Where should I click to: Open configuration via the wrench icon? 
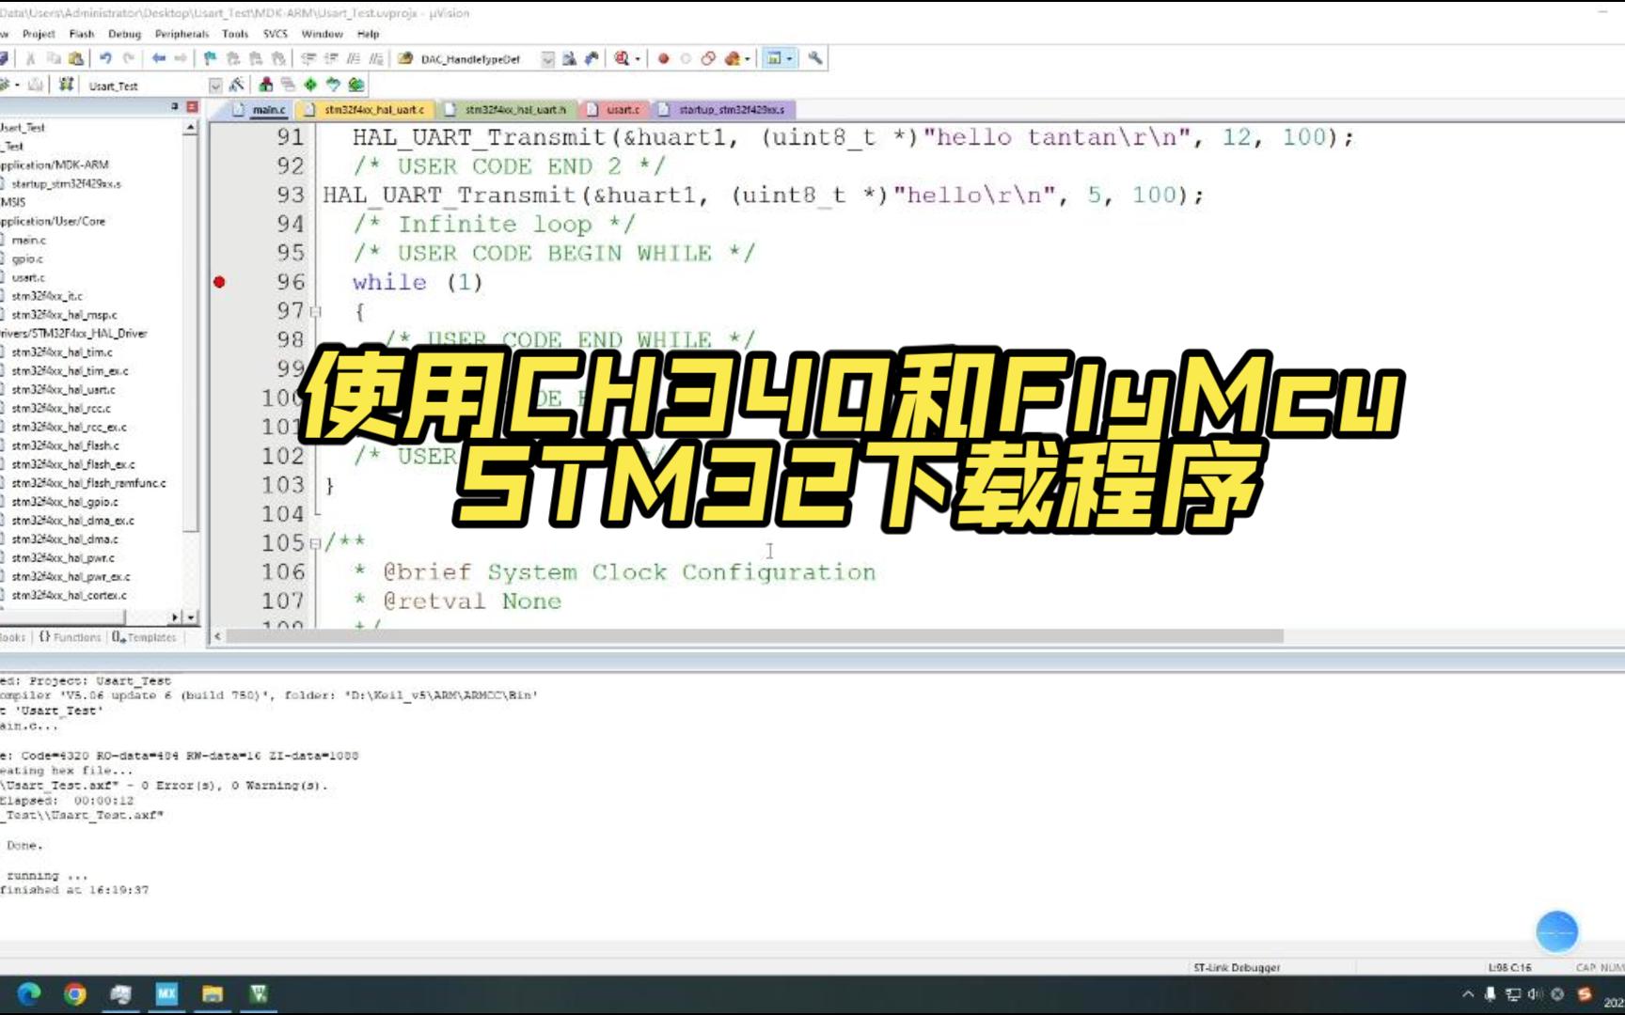pos(815,58)
